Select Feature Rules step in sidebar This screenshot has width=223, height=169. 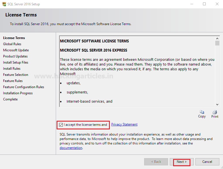click(13, 81)
